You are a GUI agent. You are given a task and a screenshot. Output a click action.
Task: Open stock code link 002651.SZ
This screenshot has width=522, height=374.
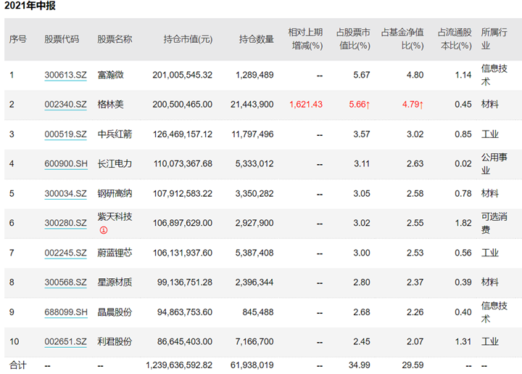pyautogui.click(x=65, y=341)
